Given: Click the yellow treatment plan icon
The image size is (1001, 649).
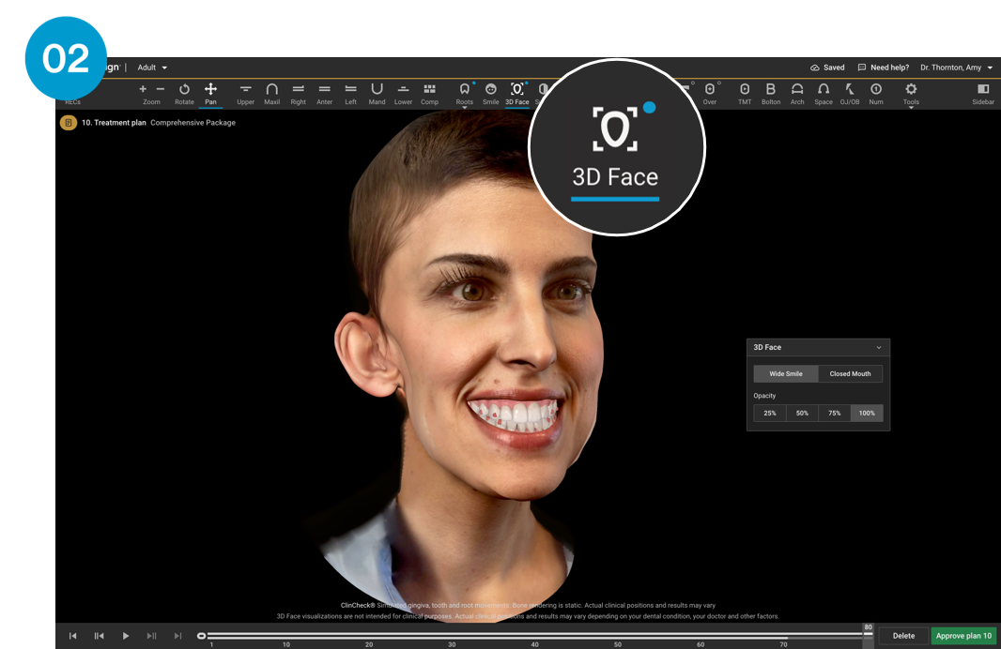Looking at the screenshot, I should click(69, 123).
